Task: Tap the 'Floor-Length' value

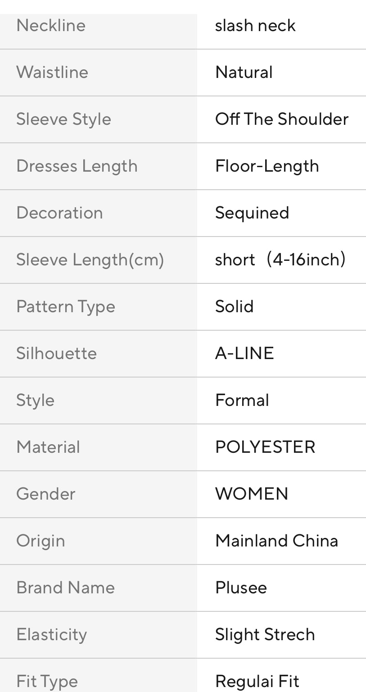Action: [x=267, y=166]
